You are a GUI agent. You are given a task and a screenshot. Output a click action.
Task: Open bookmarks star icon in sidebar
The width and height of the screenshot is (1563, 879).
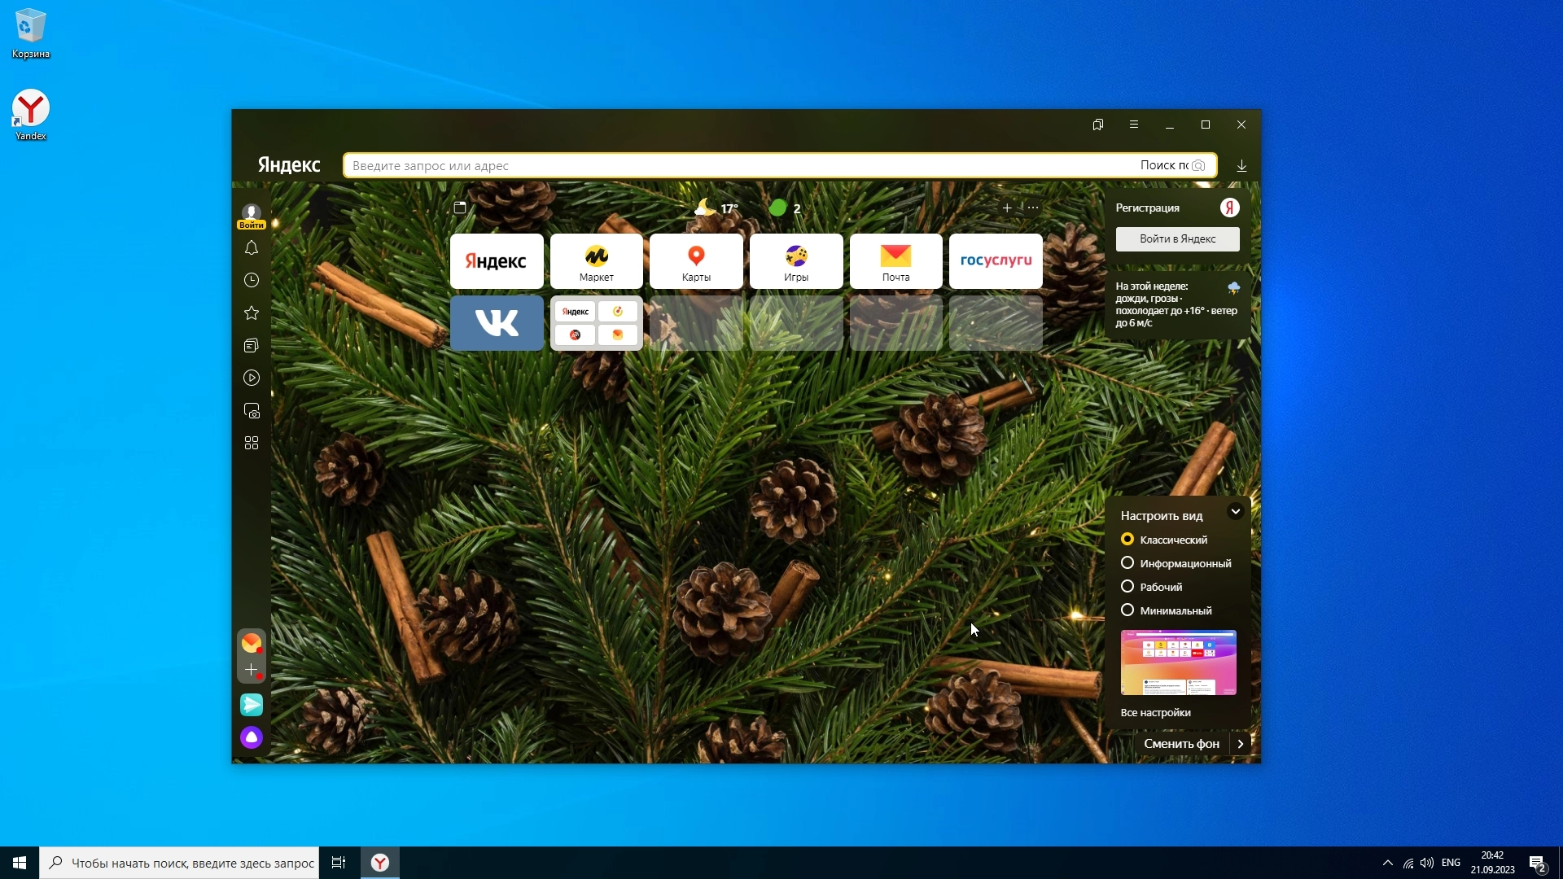tap(252, 313)
